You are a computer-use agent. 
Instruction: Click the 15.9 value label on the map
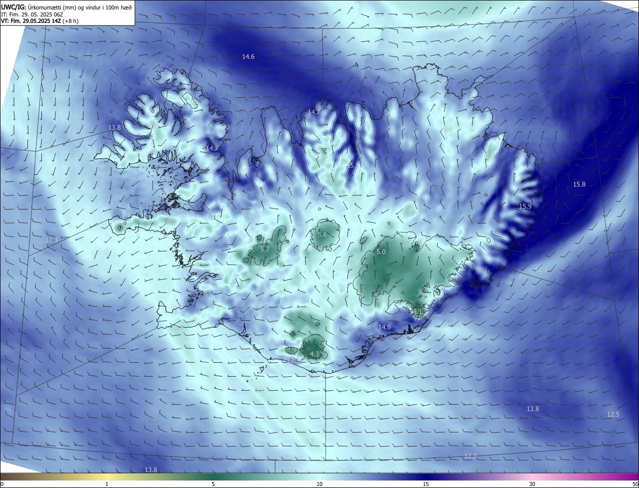(x=525, y=206)
